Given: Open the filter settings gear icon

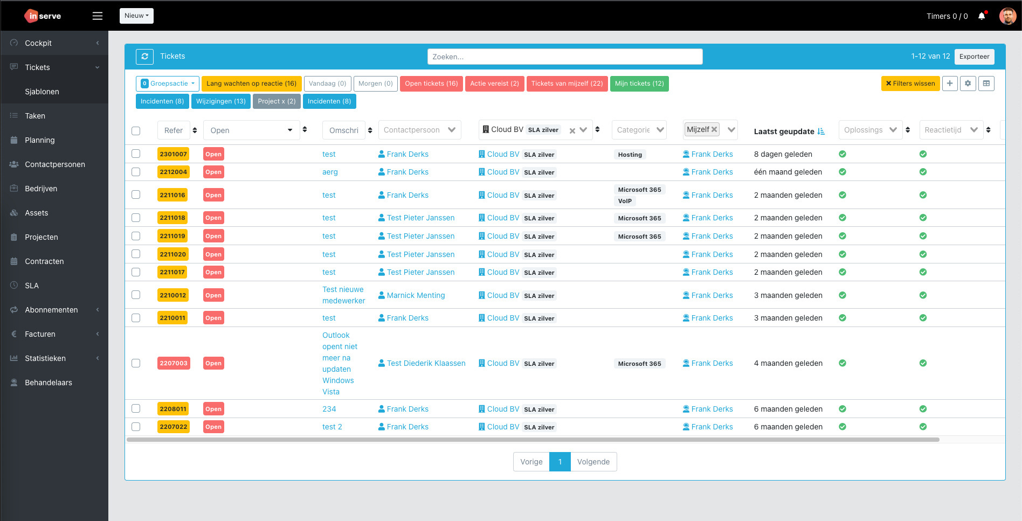Looking at the screenshot, I should pos(968,84).
